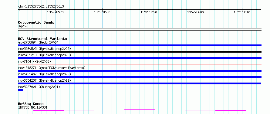Open variant nsv5554257 (ByrskaBishop2022) label
This screenshot has width=270, height=114.
click(44, 80)
